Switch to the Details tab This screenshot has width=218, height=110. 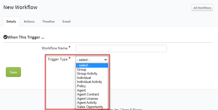11,22
